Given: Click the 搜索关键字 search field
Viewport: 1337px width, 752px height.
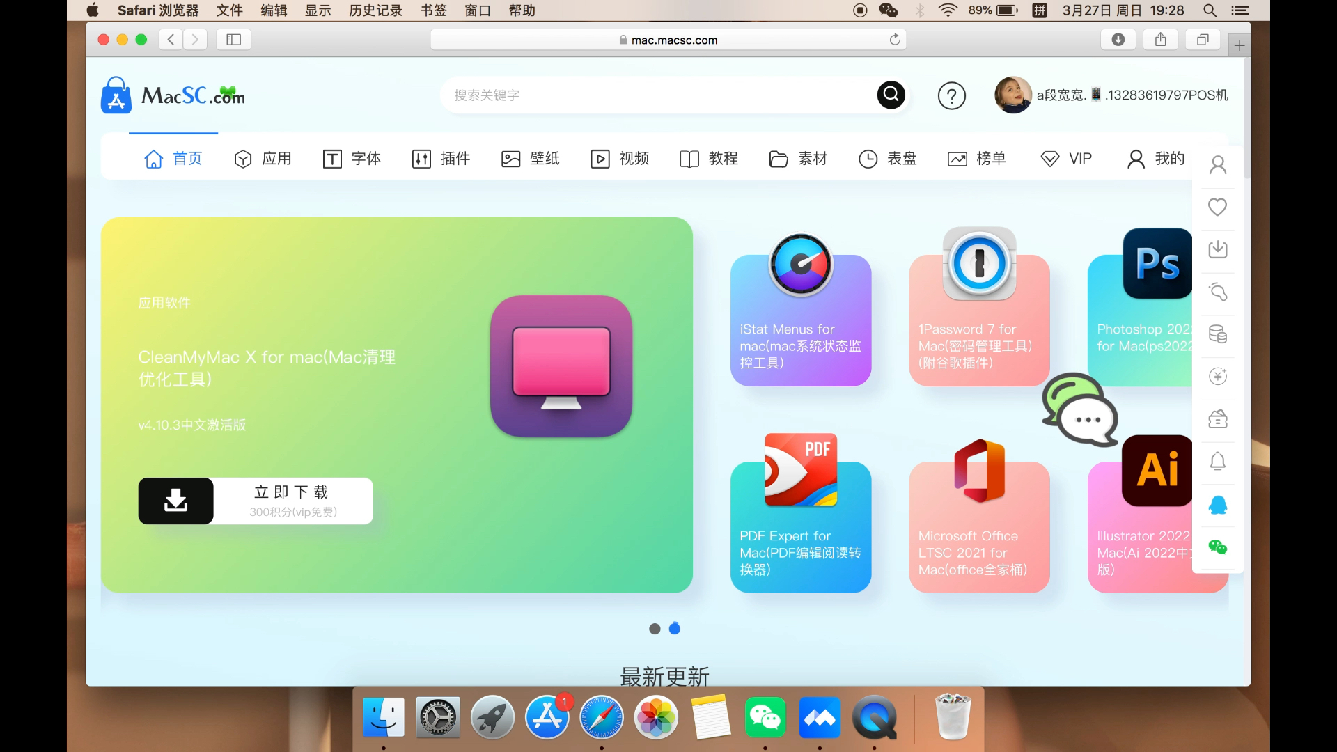Looking at the screenshot, I should click(658, 95).
